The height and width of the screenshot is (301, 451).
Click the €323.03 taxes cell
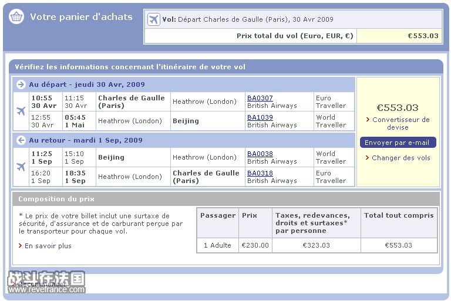(x=316, y=245)
